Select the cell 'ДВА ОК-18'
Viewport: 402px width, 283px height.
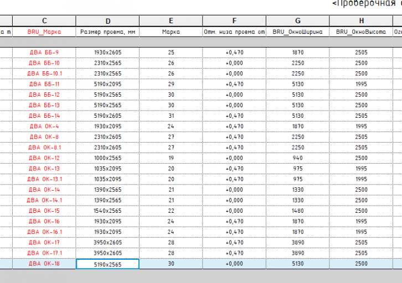(x=44, y=264)
